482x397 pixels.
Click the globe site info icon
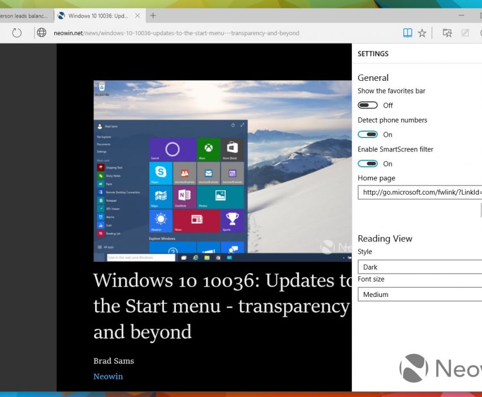click(x=41, y=33)
